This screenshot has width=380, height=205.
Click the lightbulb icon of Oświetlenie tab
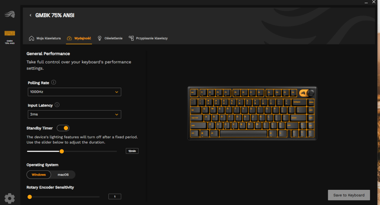click(x=99, y=38)
